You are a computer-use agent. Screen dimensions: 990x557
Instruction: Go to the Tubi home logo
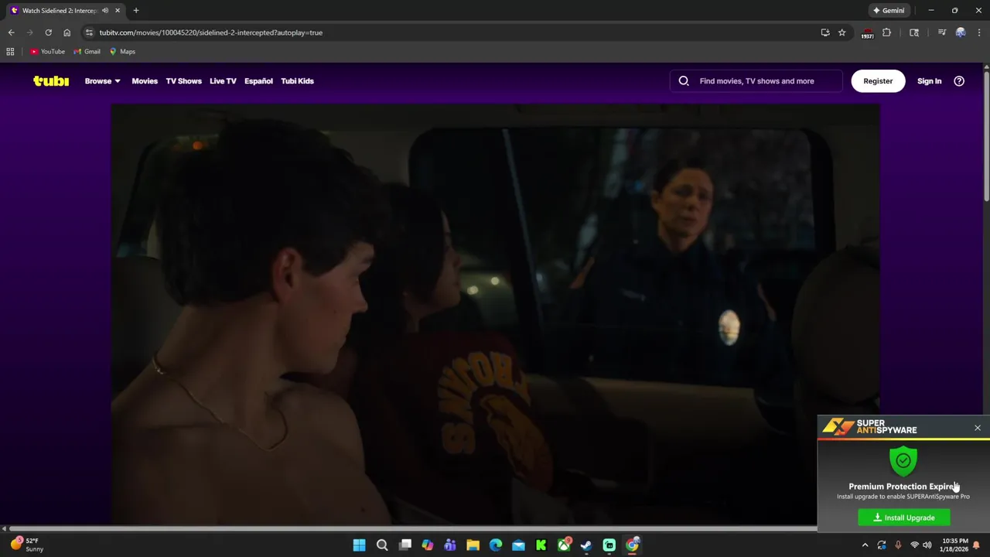coord(51,80)
